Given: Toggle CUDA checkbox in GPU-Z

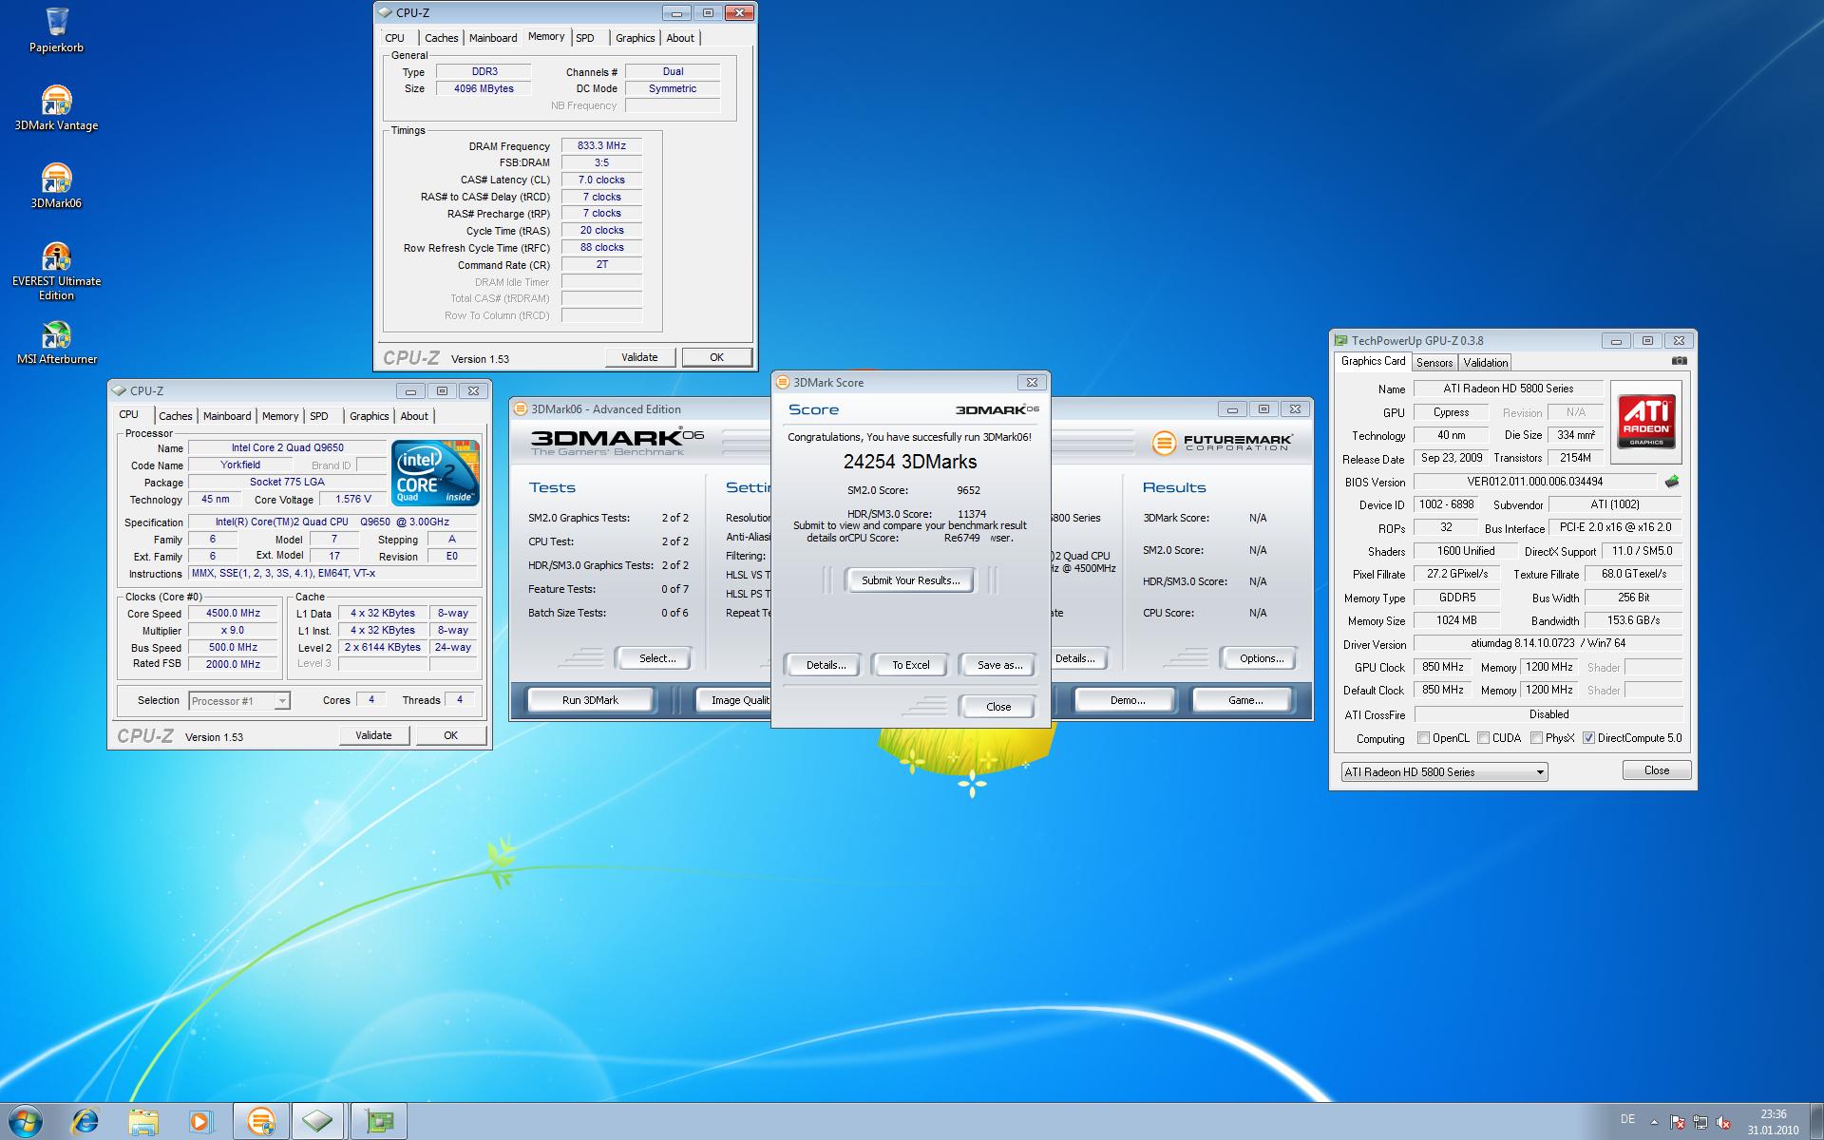Looking at the screenshot, I should tap(1483, 738).
